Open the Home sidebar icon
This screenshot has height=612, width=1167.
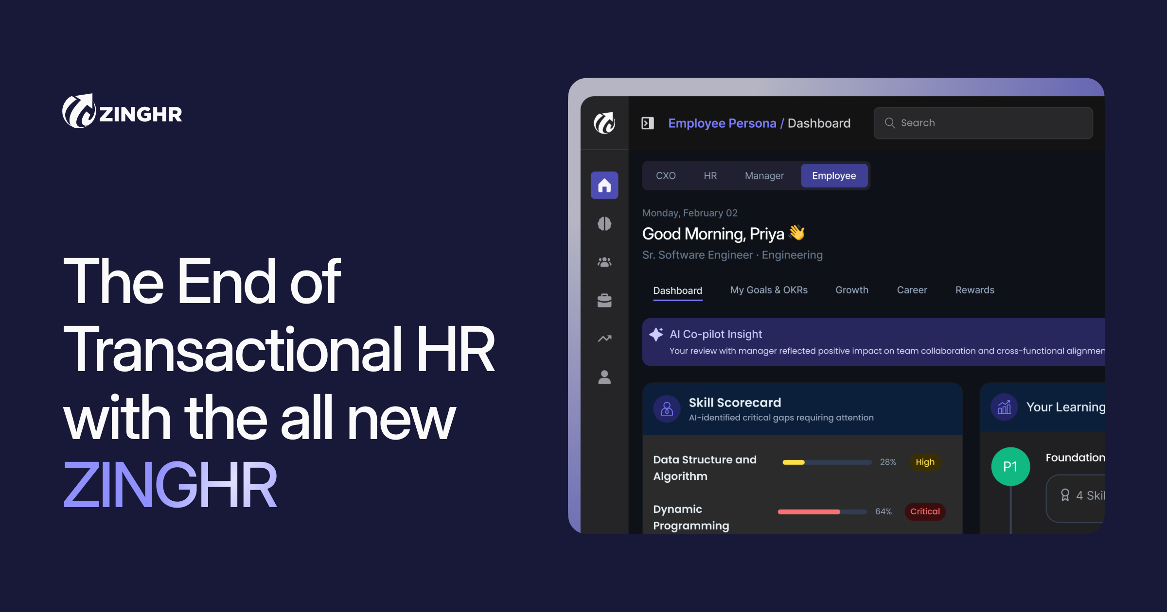click(x=604, y=185)
